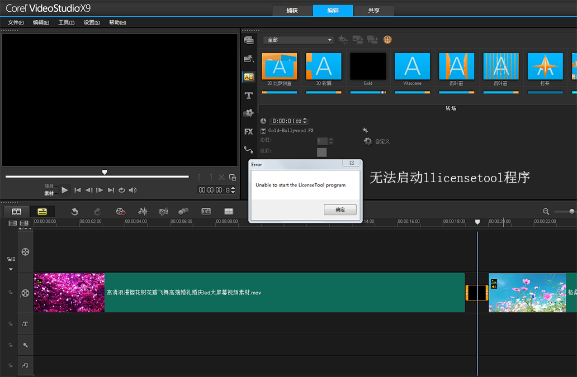Open Auto Music icon
Image resolution: width=577 pixels, height=377 pixels.
164,211
